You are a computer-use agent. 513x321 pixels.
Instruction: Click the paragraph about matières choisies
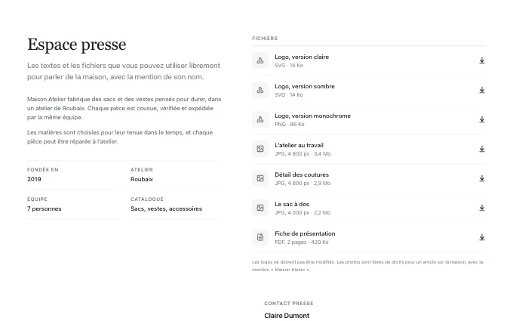tap(120, 137)
